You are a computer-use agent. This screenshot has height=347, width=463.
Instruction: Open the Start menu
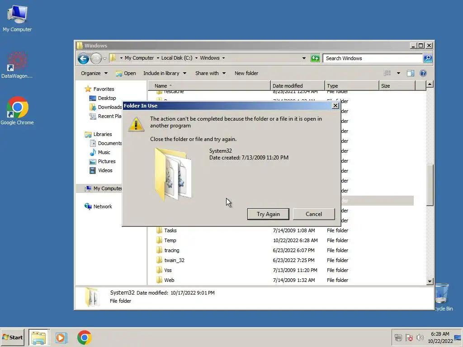coord(12,337)
